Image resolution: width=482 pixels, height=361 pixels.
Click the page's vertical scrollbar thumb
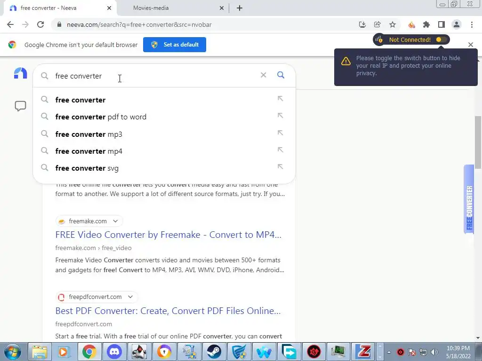pyautogui.click(x=478, y=142)
